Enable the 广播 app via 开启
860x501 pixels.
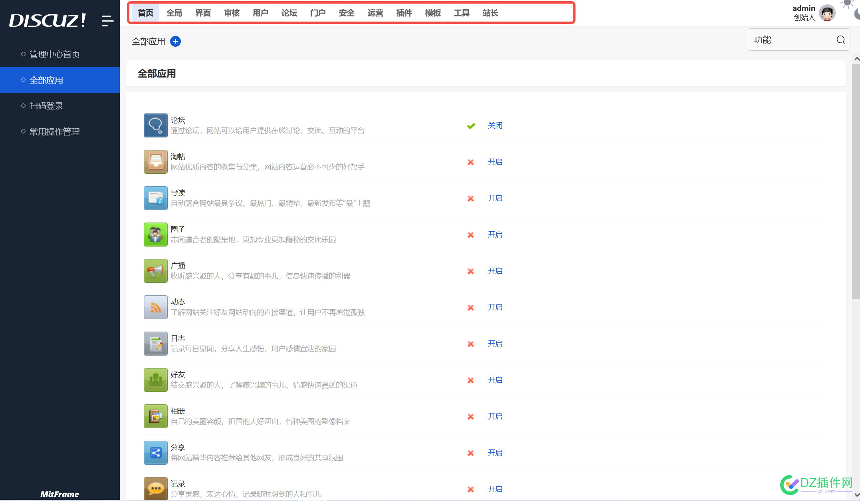click(495, 271)
